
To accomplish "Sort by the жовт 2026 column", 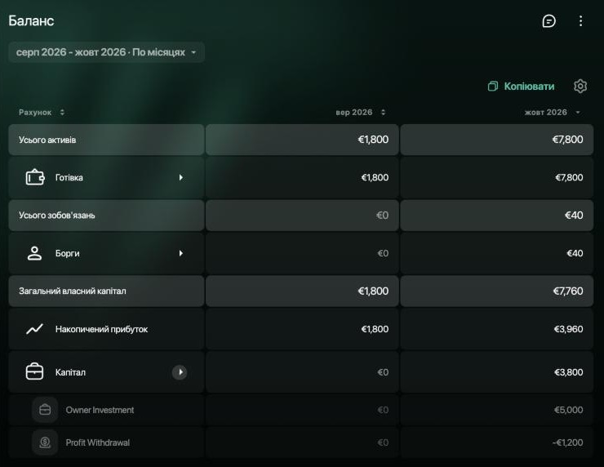I will [x=552, y=112].
